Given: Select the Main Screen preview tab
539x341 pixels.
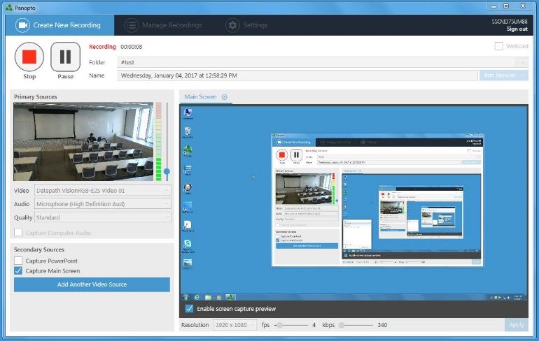Looking at the screenshot, I should click(200, 96).
